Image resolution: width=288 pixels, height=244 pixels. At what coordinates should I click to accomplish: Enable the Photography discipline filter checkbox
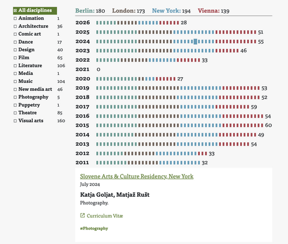[15, 97]
